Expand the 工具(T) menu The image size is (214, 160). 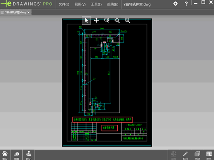coord(96,4)
